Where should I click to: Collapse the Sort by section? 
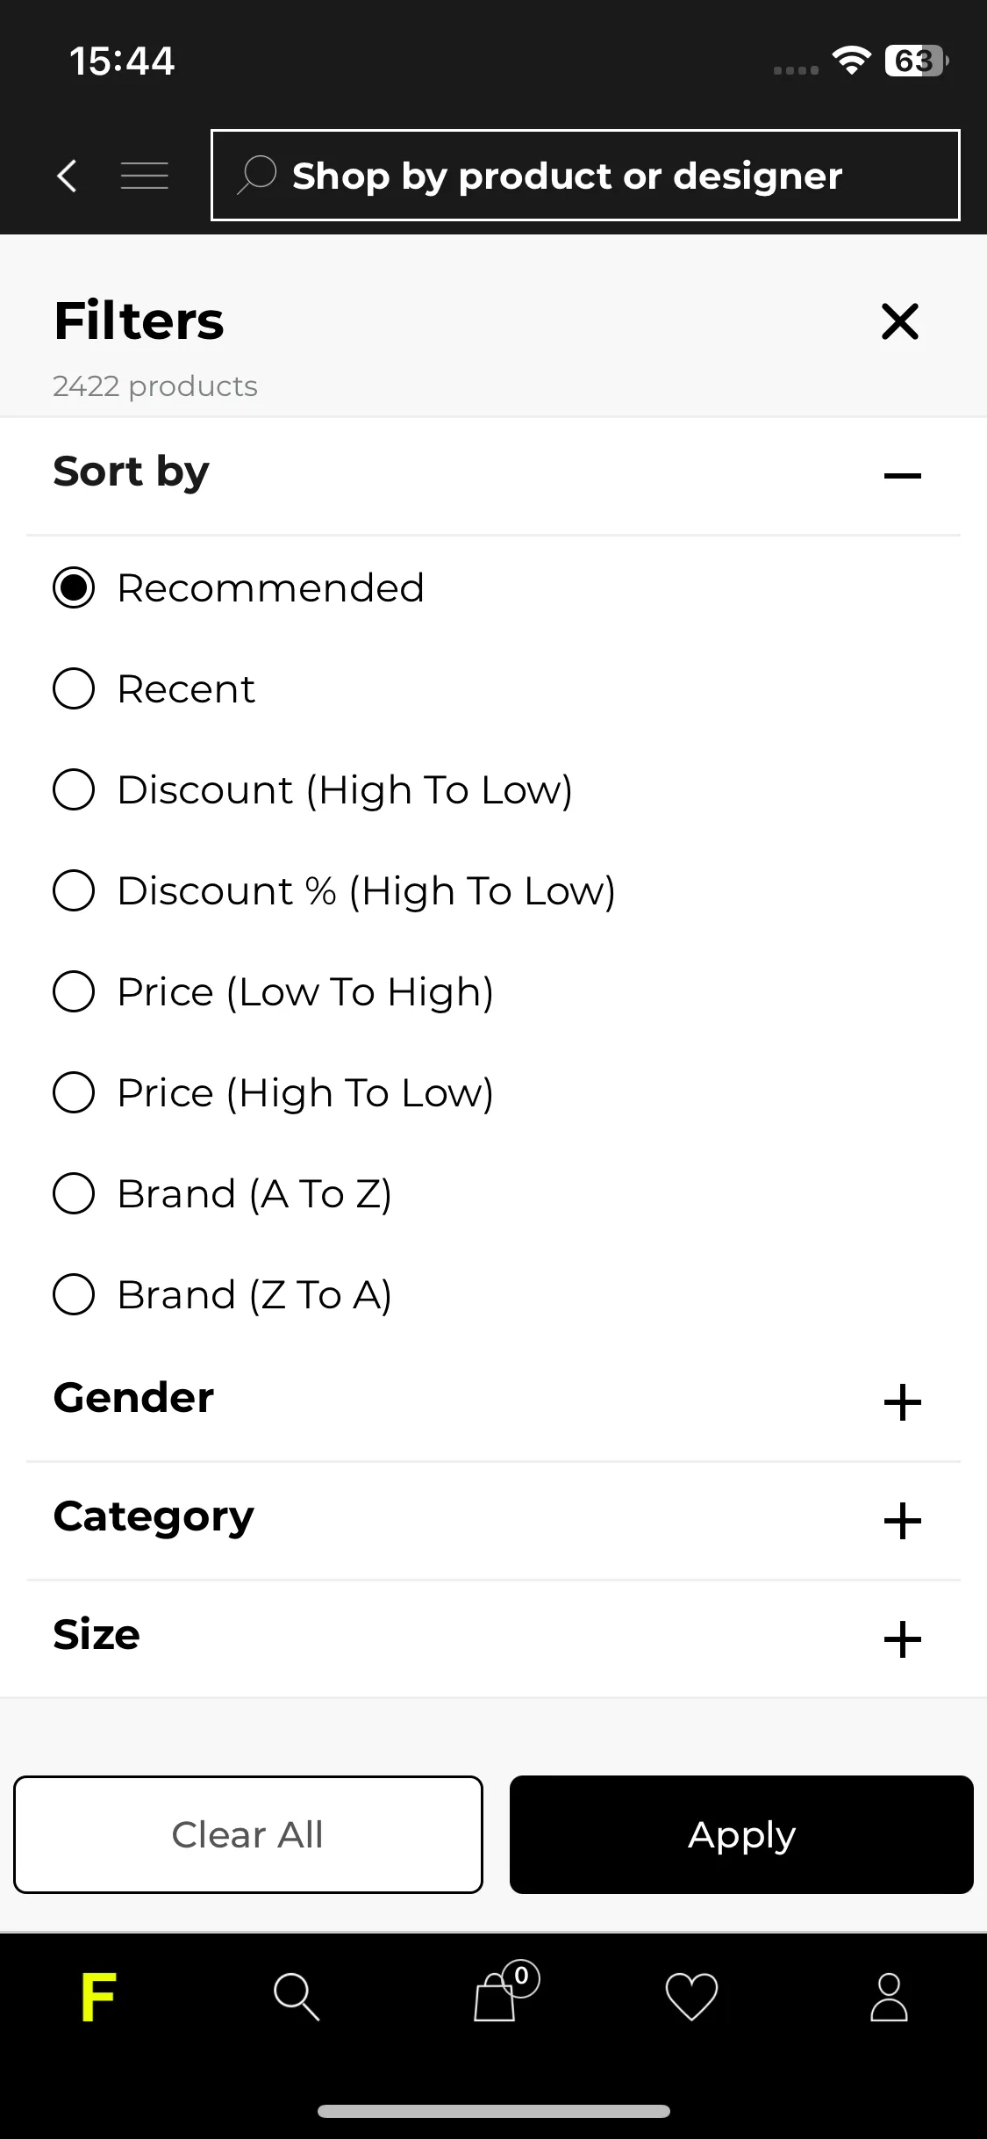[903, 476]
